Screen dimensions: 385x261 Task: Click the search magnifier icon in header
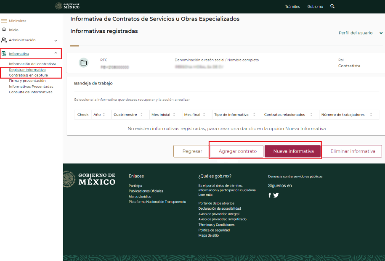point(332,6)
